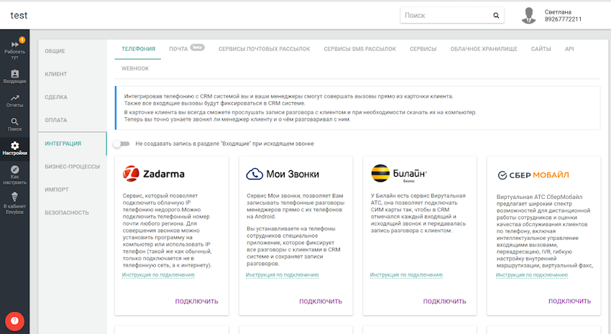Toggle the 'Не создавать запись' switch
Viewport: 611px width, 334px height.
(121, 144)
